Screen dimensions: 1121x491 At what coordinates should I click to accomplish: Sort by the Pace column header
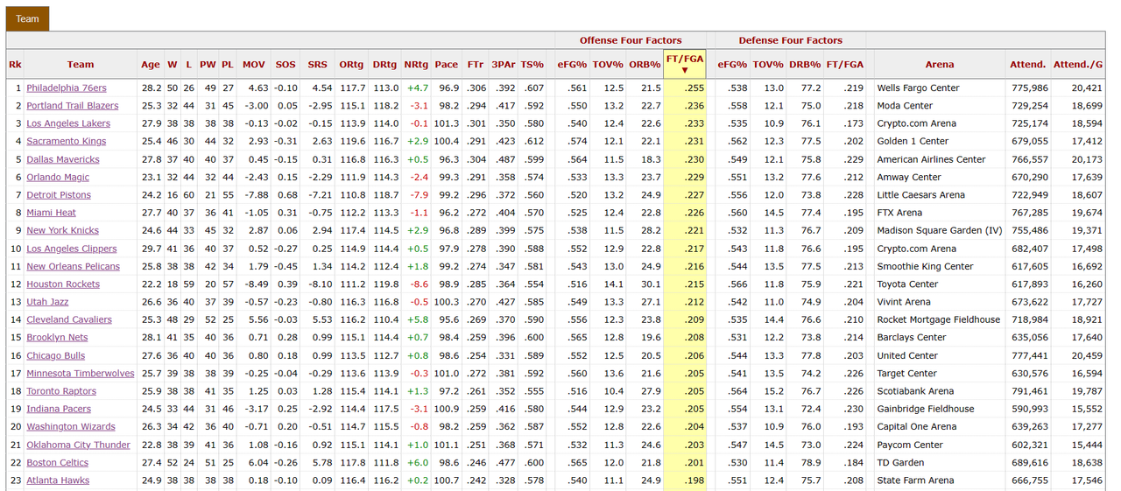447,64
